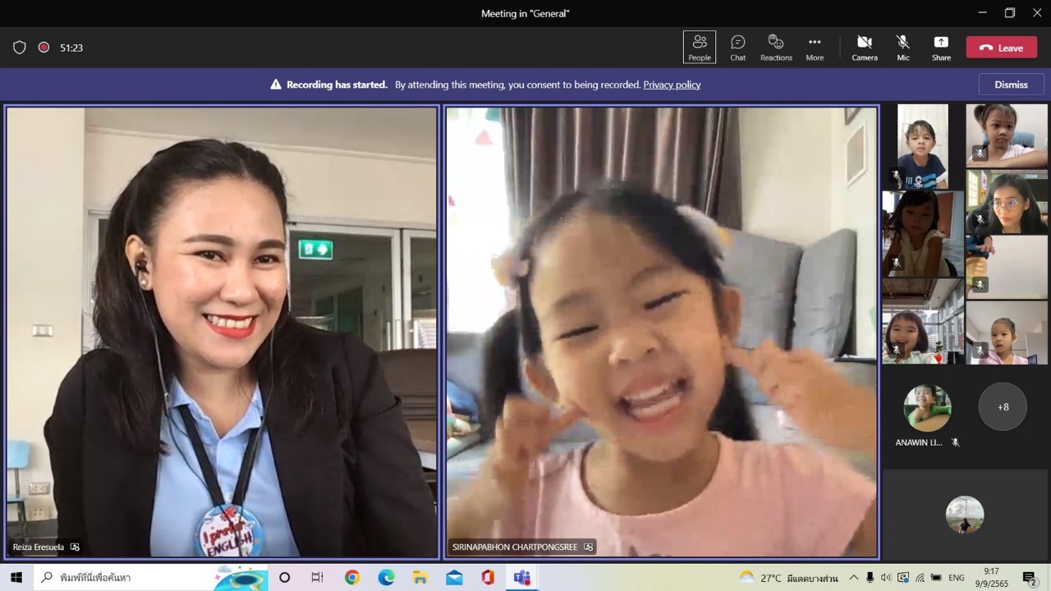Open Wi-Fi network settings in tray
The height and width of the screenshot is (591, 1051).
pyautogui.click(x=920, y=578)
